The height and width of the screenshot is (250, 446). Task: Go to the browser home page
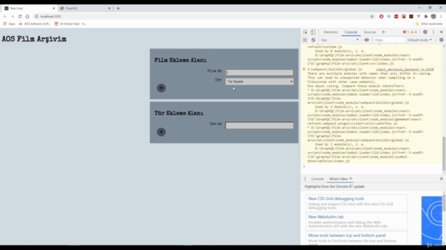pos(27,17)
